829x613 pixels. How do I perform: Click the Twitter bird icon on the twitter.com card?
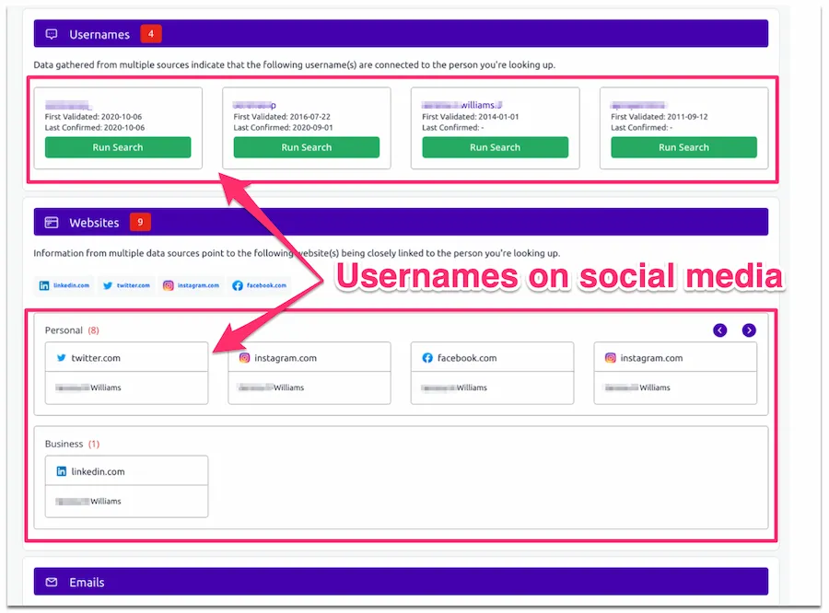pyautogui.click(x=62, y=357)
